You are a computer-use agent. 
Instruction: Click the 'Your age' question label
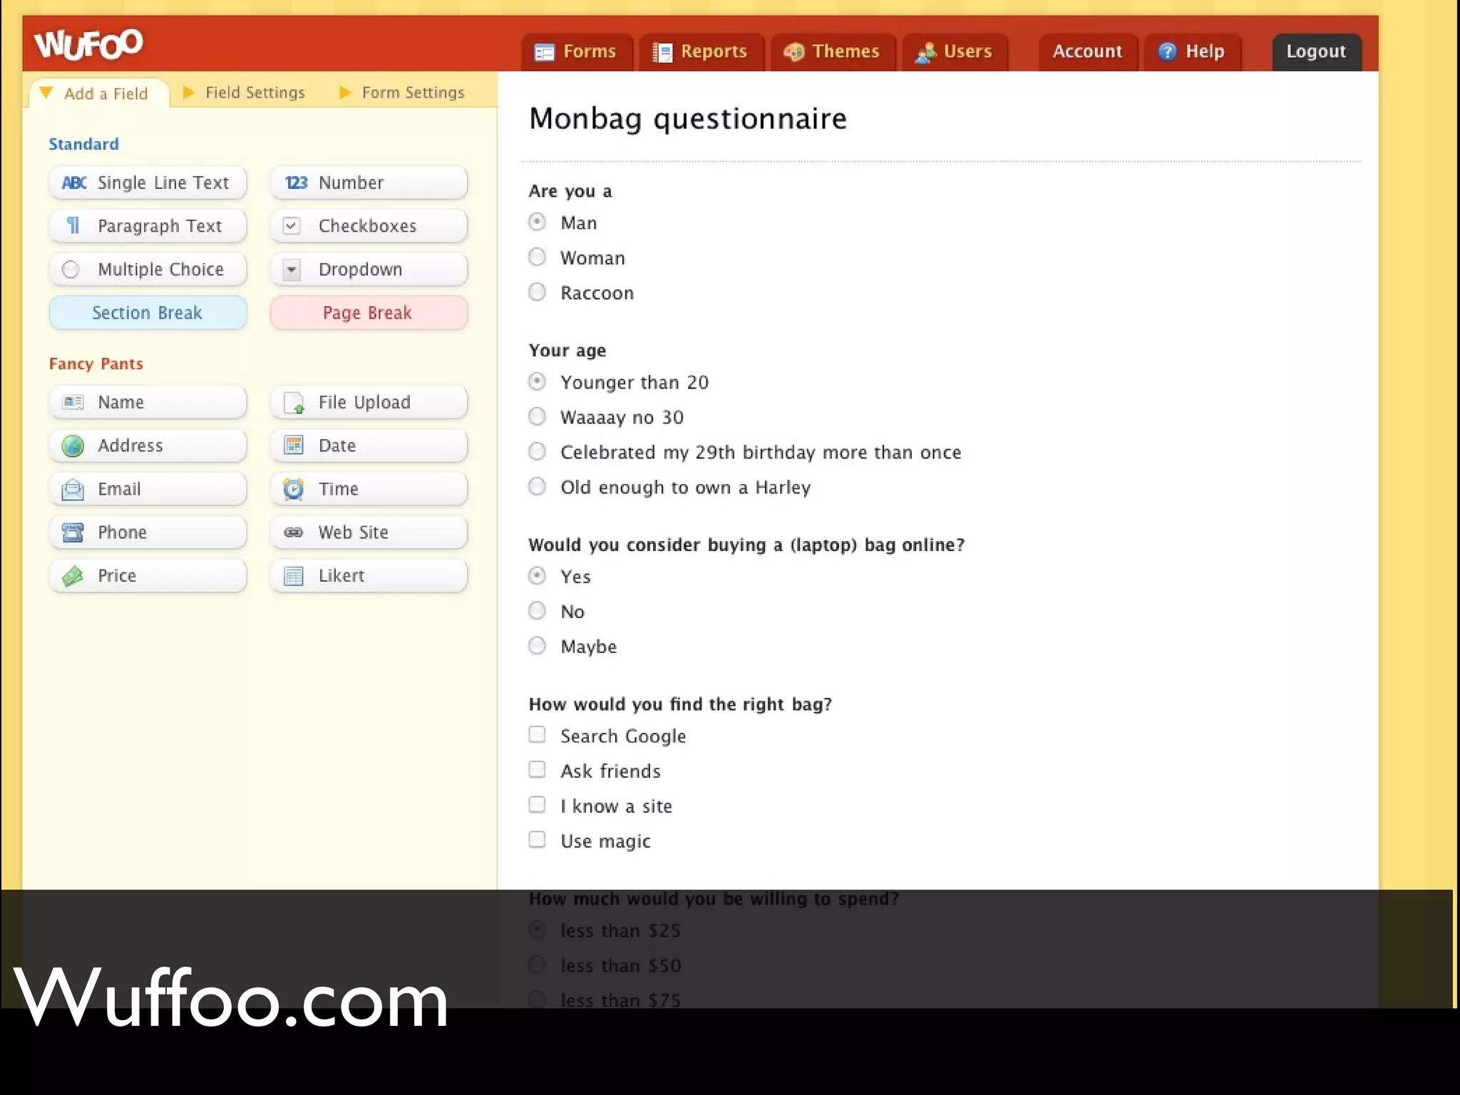pos(567,351)
